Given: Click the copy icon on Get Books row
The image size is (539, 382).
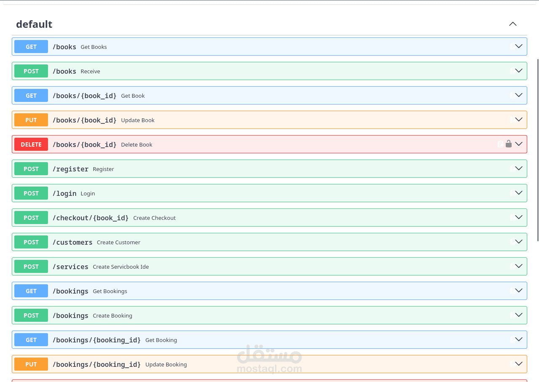Looking at the screenshot, I should 512,46.
